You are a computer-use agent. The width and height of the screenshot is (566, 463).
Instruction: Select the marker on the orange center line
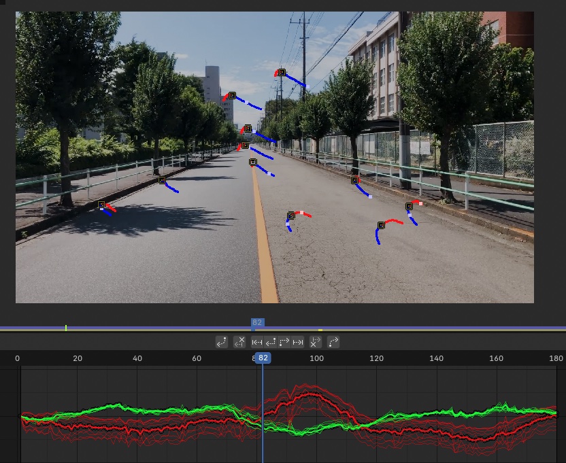tap(253, 162)
